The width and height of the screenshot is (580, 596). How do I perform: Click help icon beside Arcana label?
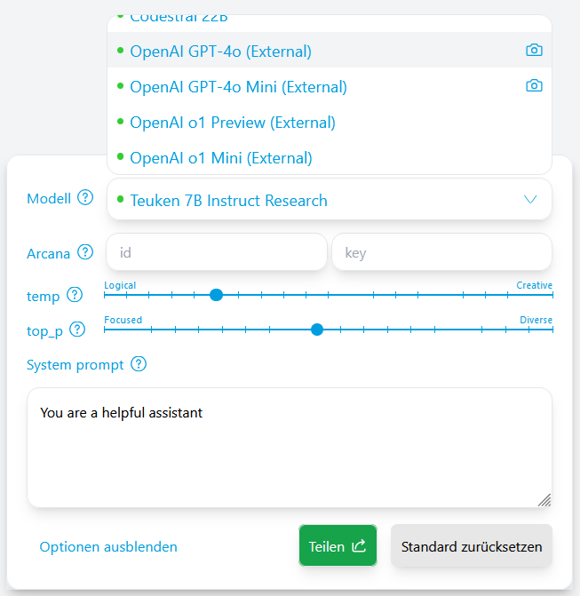(85, 253)
